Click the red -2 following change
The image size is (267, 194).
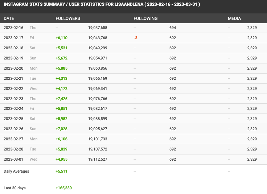point(136,38)
